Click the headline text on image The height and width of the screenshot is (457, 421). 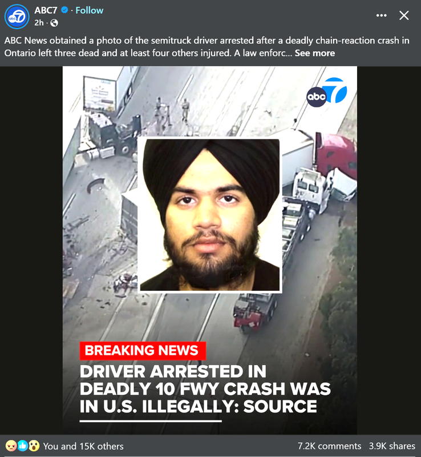(205, 389)
